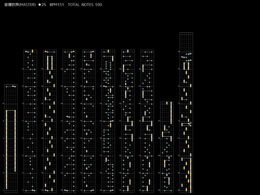This screenshot has height=195, width=260.
Task: Click the fifth chart column
Action: pos(88,122)
